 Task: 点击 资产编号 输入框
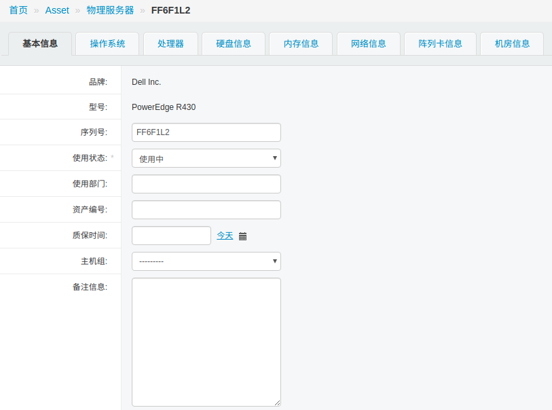(x=206, y=209)
